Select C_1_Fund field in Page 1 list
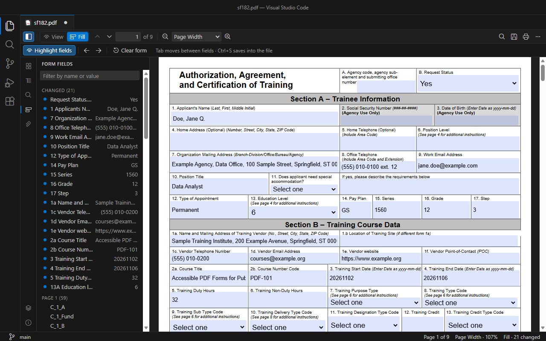Image resolution: width=546 pixels, height=341 pixels. click(x=90, y=316)
